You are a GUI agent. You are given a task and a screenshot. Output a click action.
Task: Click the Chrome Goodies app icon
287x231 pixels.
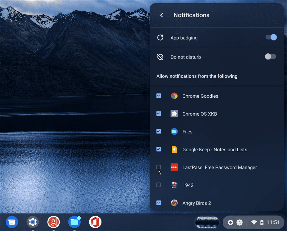(174, 96)
